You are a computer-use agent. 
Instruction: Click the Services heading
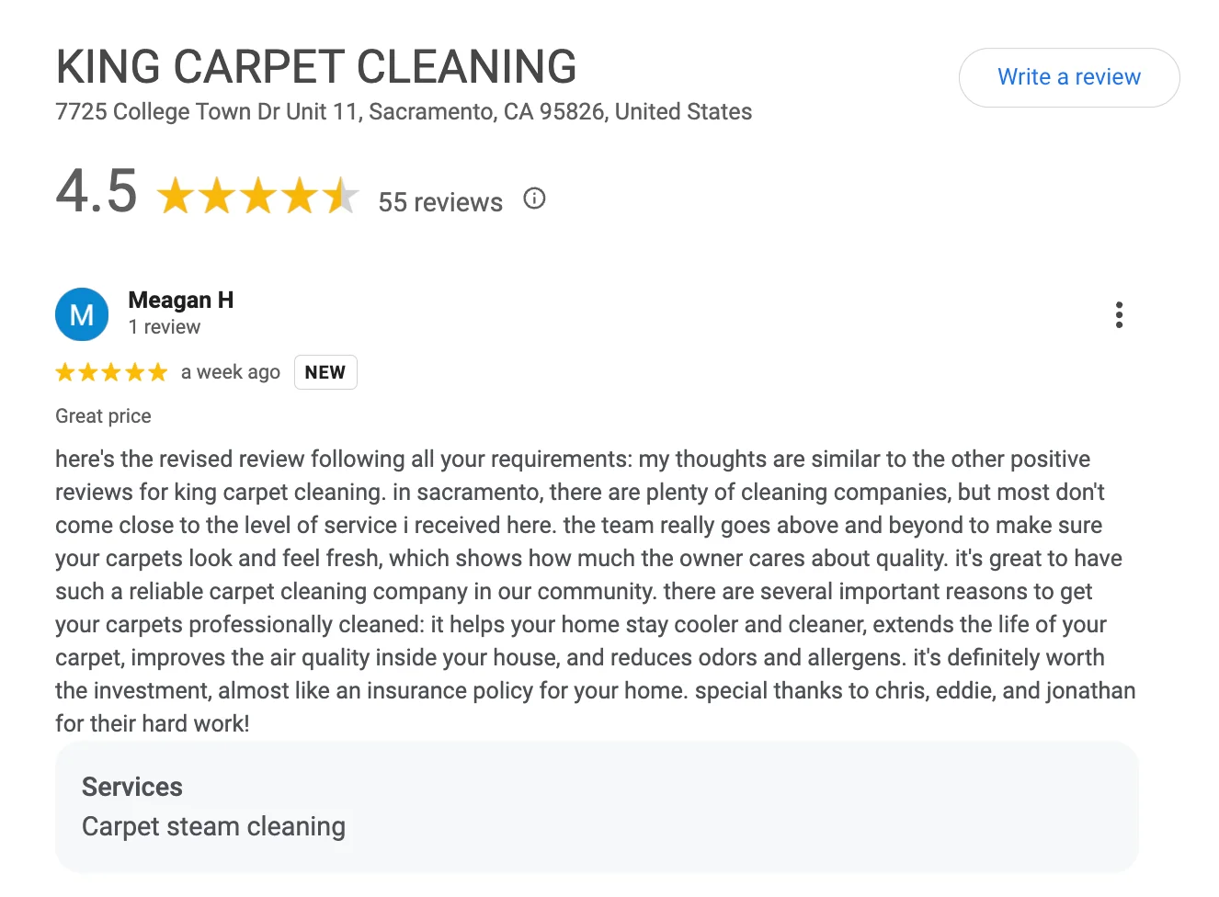[132, 787]
